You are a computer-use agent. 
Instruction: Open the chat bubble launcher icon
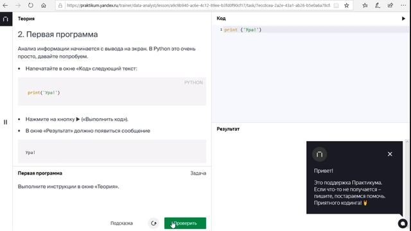(403, 223)
